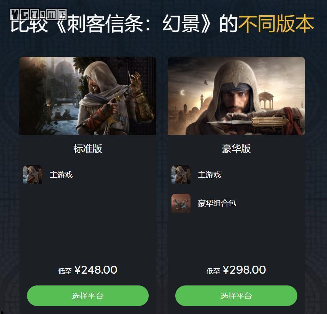Select the 标准版 edition heading
The height and width of the screenshot is (314, 327).
coord(88,149)
